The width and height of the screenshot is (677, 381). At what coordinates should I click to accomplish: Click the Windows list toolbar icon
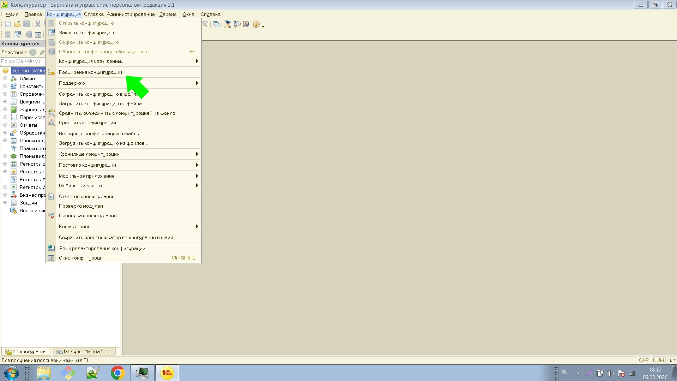coord(216,24)
